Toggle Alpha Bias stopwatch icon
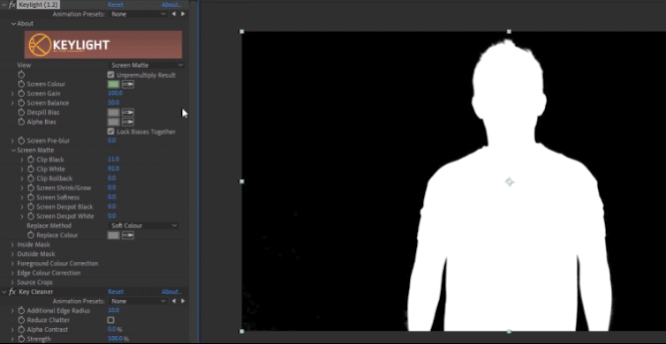The image size is (666, 344). 21,122
